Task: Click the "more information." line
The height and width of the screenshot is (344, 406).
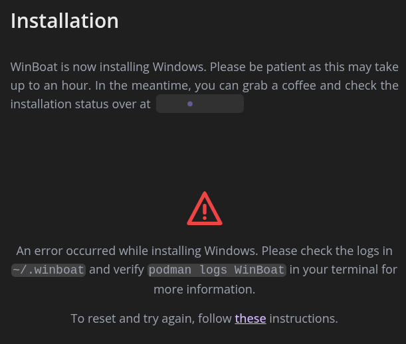Action: click(204, 290)
